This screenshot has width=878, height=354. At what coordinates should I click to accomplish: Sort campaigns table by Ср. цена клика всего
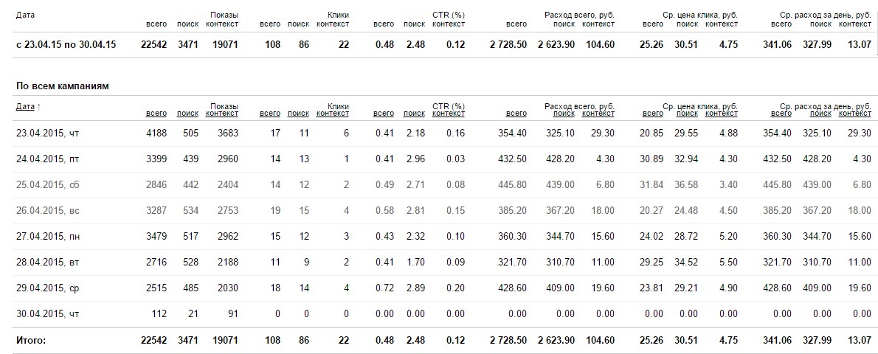(653, 114)
